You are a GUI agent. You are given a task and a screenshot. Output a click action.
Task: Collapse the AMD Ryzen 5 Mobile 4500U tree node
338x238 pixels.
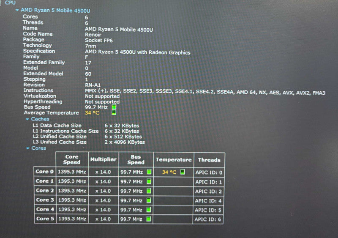click(x=17, y=10)
